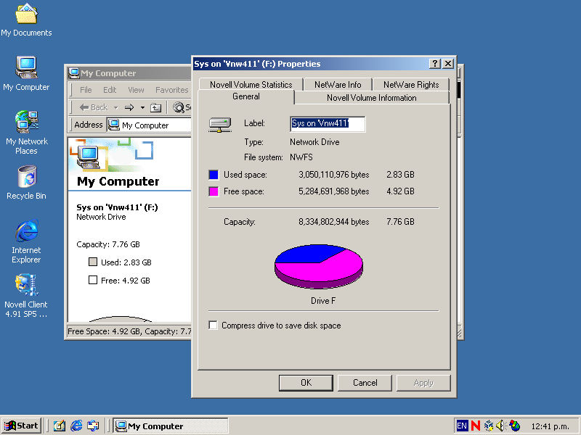Click the "5,284,691,968 bytes" free space value

pos(334,191)
